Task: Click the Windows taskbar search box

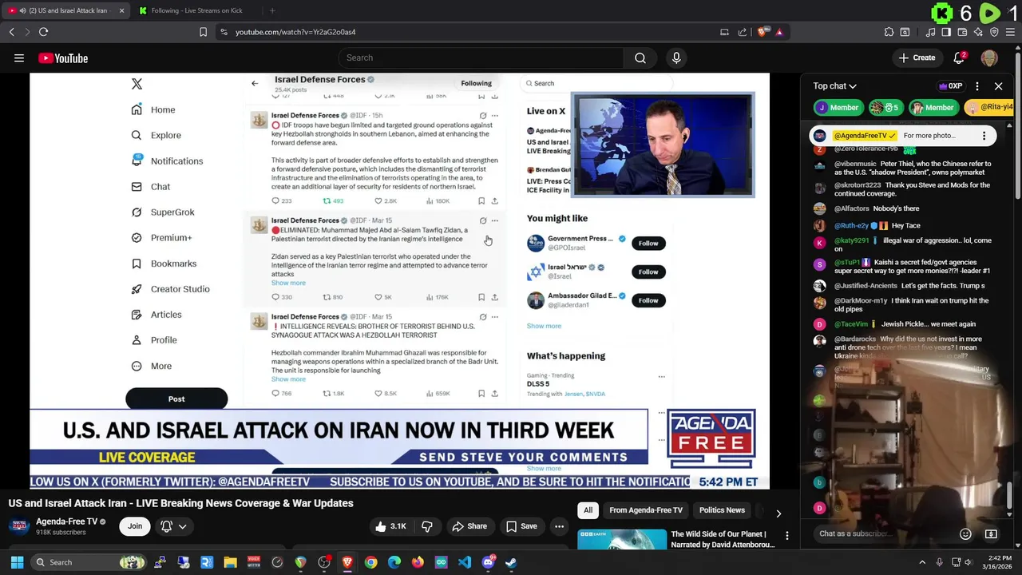Action: (x=89, y=562)
